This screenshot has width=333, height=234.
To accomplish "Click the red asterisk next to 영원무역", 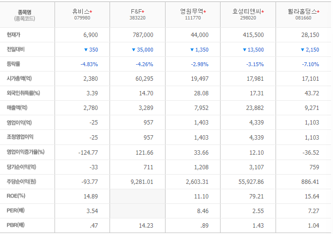I will 205,12.
